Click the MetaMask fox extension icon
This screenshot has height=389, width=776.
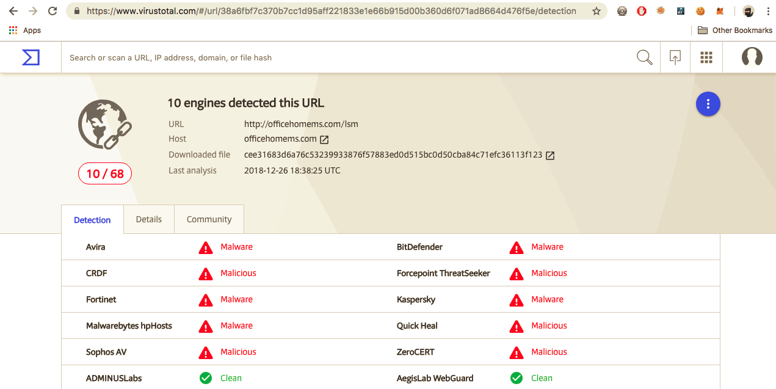click(x=720, y=11)
